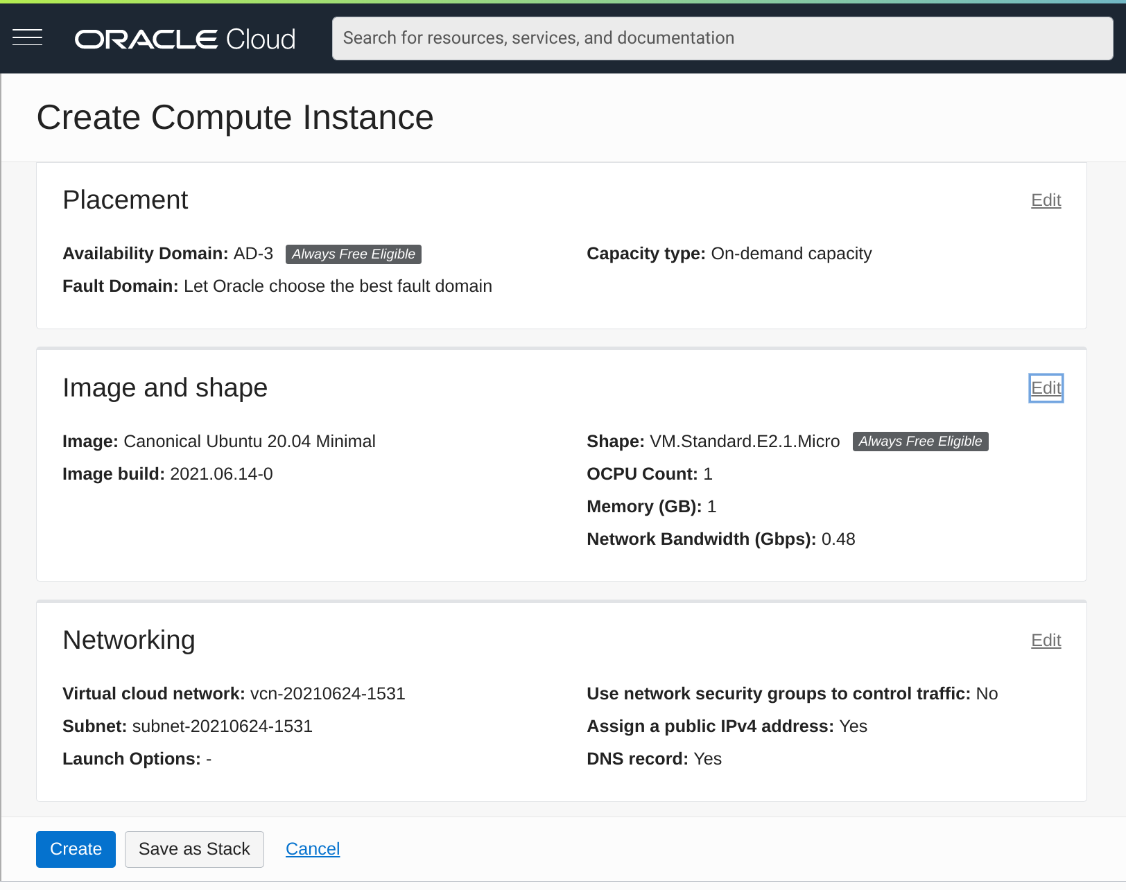Image resolution: width=1126 pixels, height=890 pixels.
Task: Click Always Free Eligible badge beside Shape
Action: pos(920,442)
